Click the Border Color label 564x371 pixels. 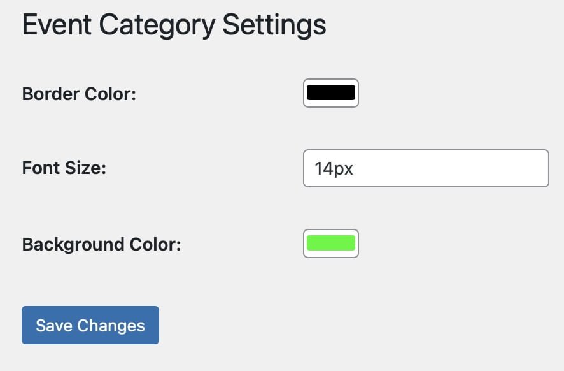[x=80, y=94]
